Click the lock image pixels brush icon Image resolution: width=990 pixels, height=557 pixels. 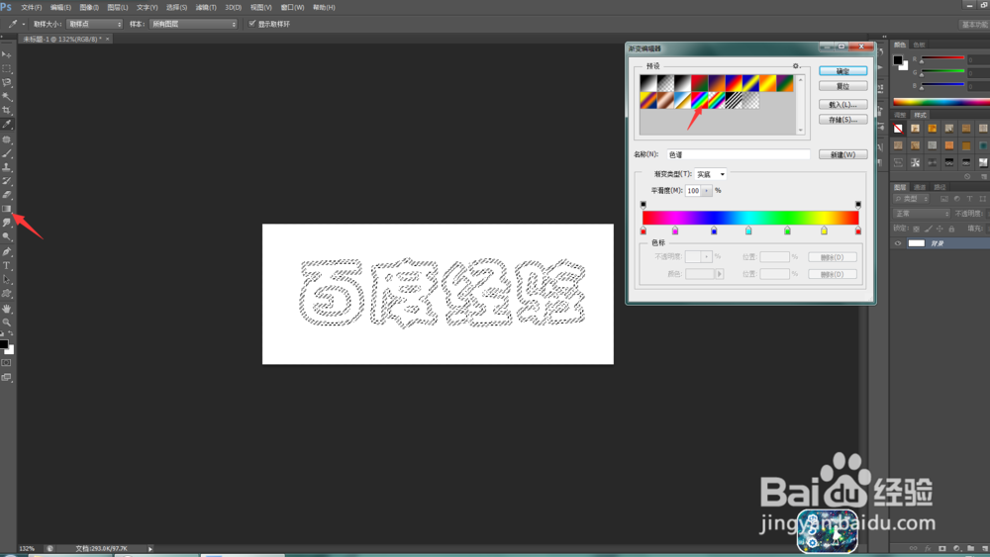coord(929,229)
